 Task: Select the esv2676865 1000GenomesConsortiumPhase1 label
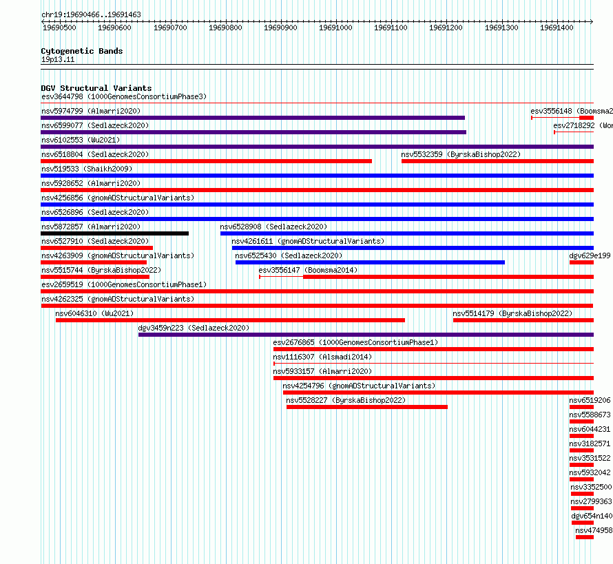(x=355, y=342)
